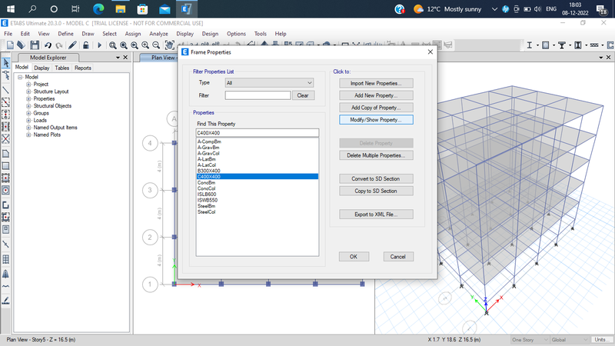
Task: Click the Rubber Band Zoom icon
Action: (112, 45)
